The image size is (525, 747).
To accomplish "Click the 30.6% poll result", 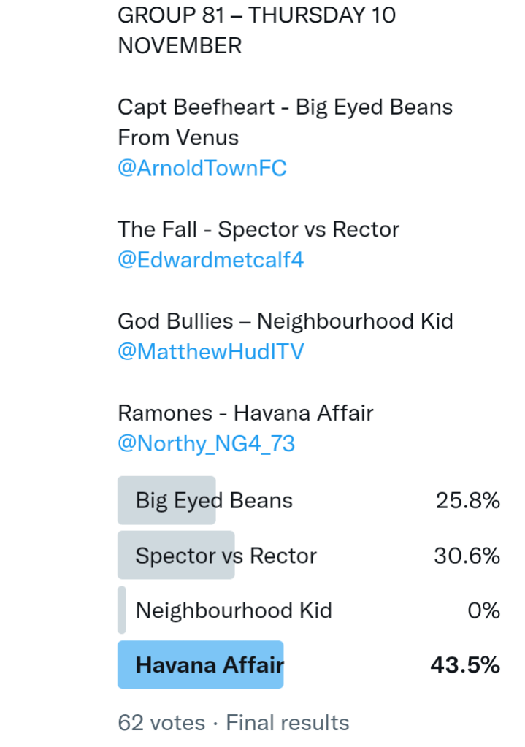I will coord(467,556).
